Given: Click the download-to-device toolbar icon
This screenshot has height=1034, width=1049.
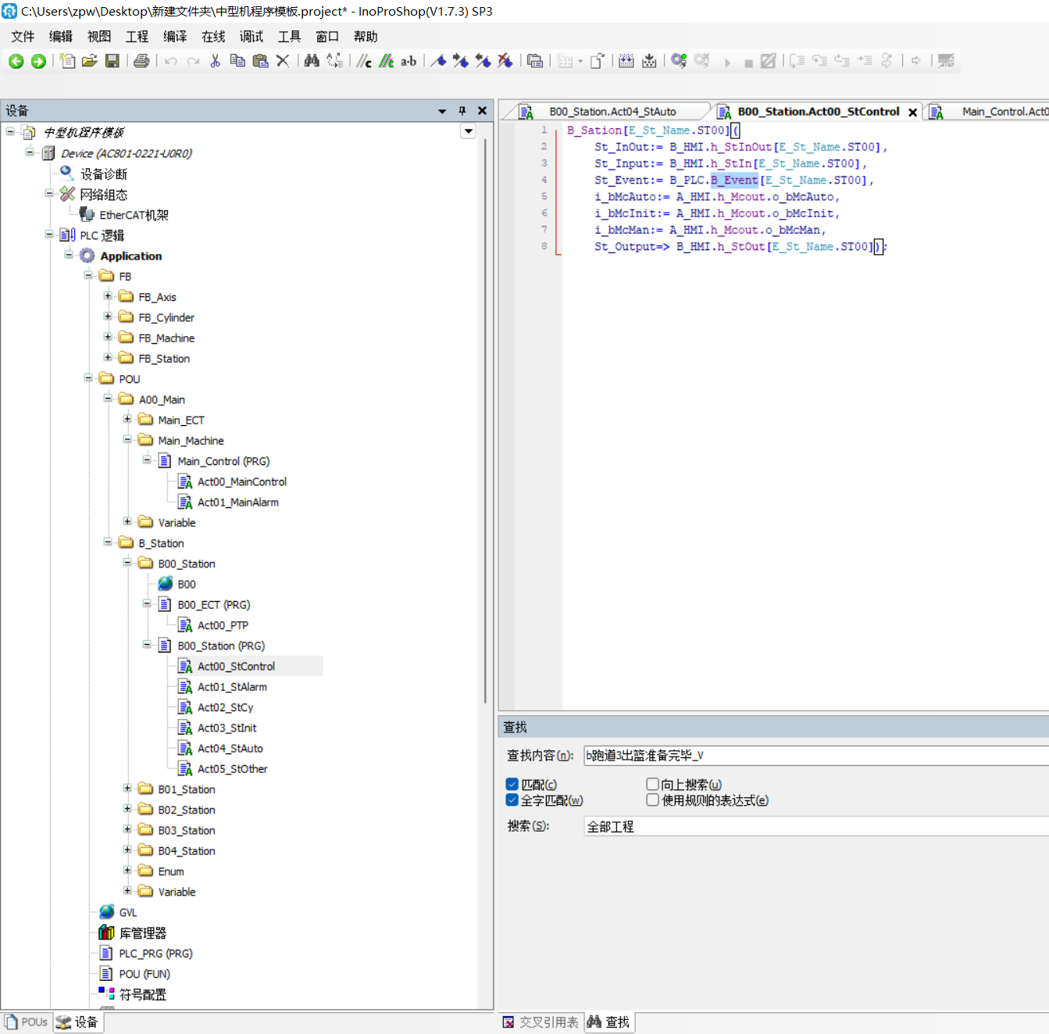Looking at the screenshot, I should 649,61.
